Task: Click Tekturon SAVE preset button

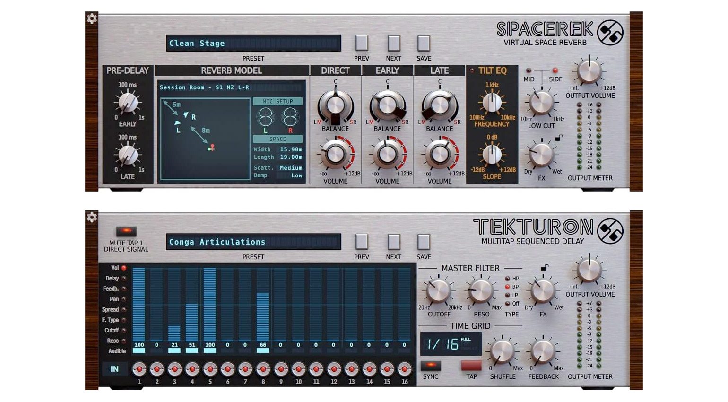Action: 424,242
